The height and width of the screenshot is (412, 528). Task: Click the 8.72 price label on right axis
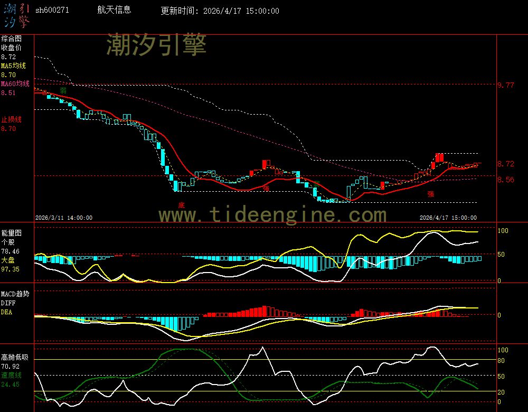point(506,164)
